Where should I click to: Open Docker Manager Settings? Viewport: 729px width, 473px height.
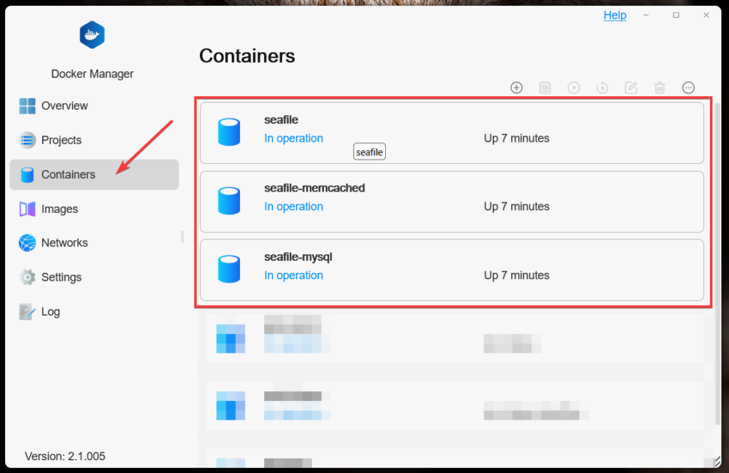(x=61, y=277)
